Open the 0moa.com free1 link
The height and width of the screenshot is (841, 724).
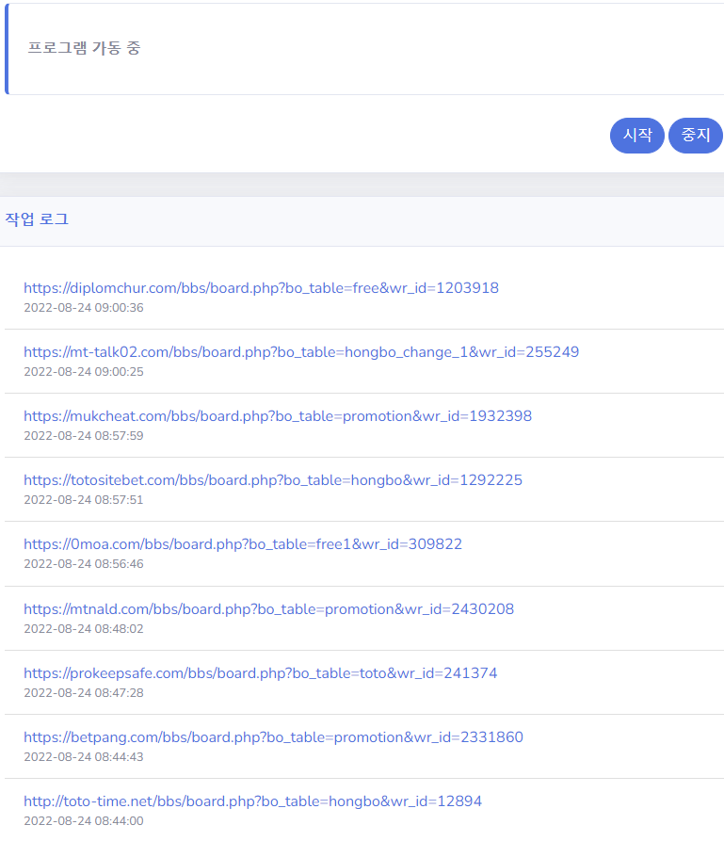(x=243, y=544)
